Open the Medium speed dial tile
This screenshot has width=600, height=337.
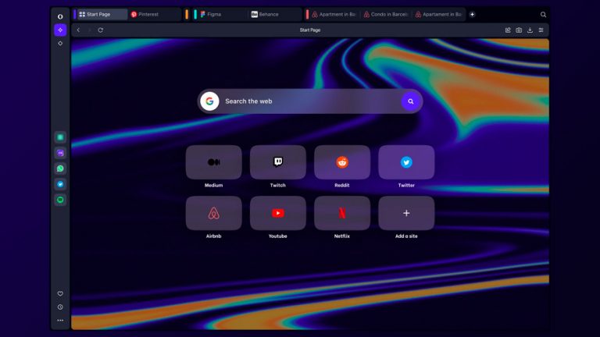pos(213,162)
